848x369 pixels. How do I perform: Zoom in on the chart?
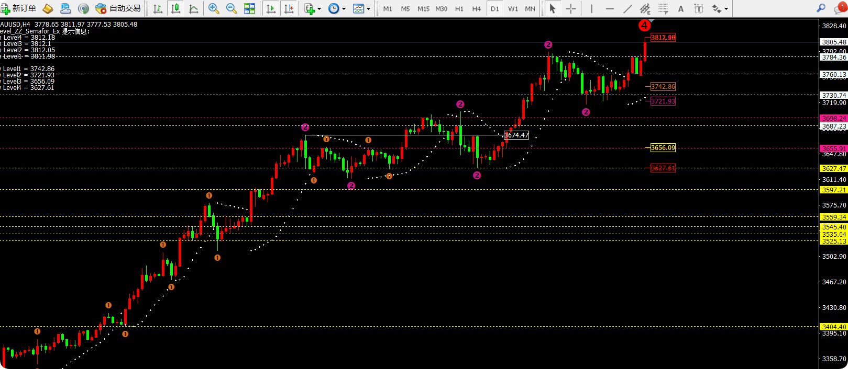tap(214, 8)
